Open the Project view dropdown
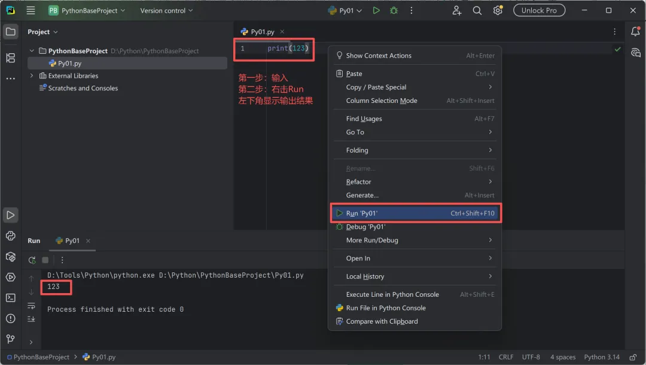 click(x=42, y=32)
